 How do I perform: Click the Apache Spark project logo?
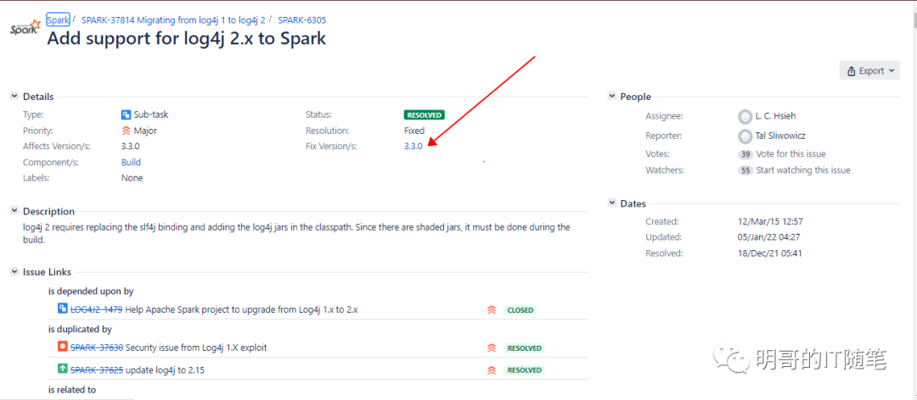click(25, 26)
